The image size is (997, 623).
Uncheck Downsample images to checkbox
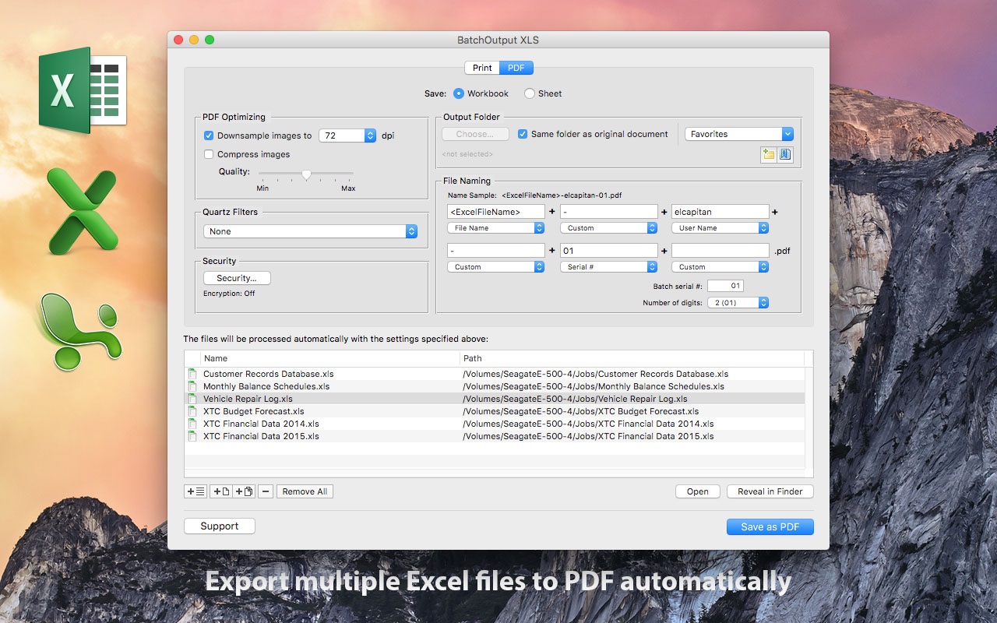coord(209,136)
